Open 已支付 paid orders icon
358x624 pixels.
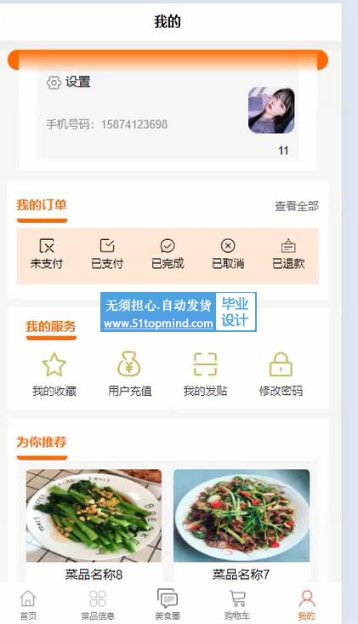pyautogui.click(x=107, y=245)
